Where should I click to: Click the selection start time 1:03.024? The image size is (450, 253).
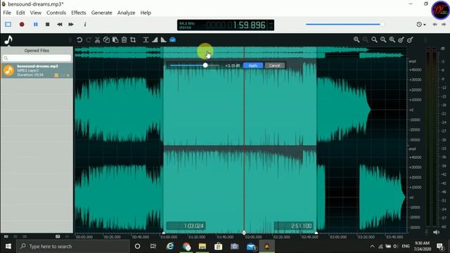(186, 226)
